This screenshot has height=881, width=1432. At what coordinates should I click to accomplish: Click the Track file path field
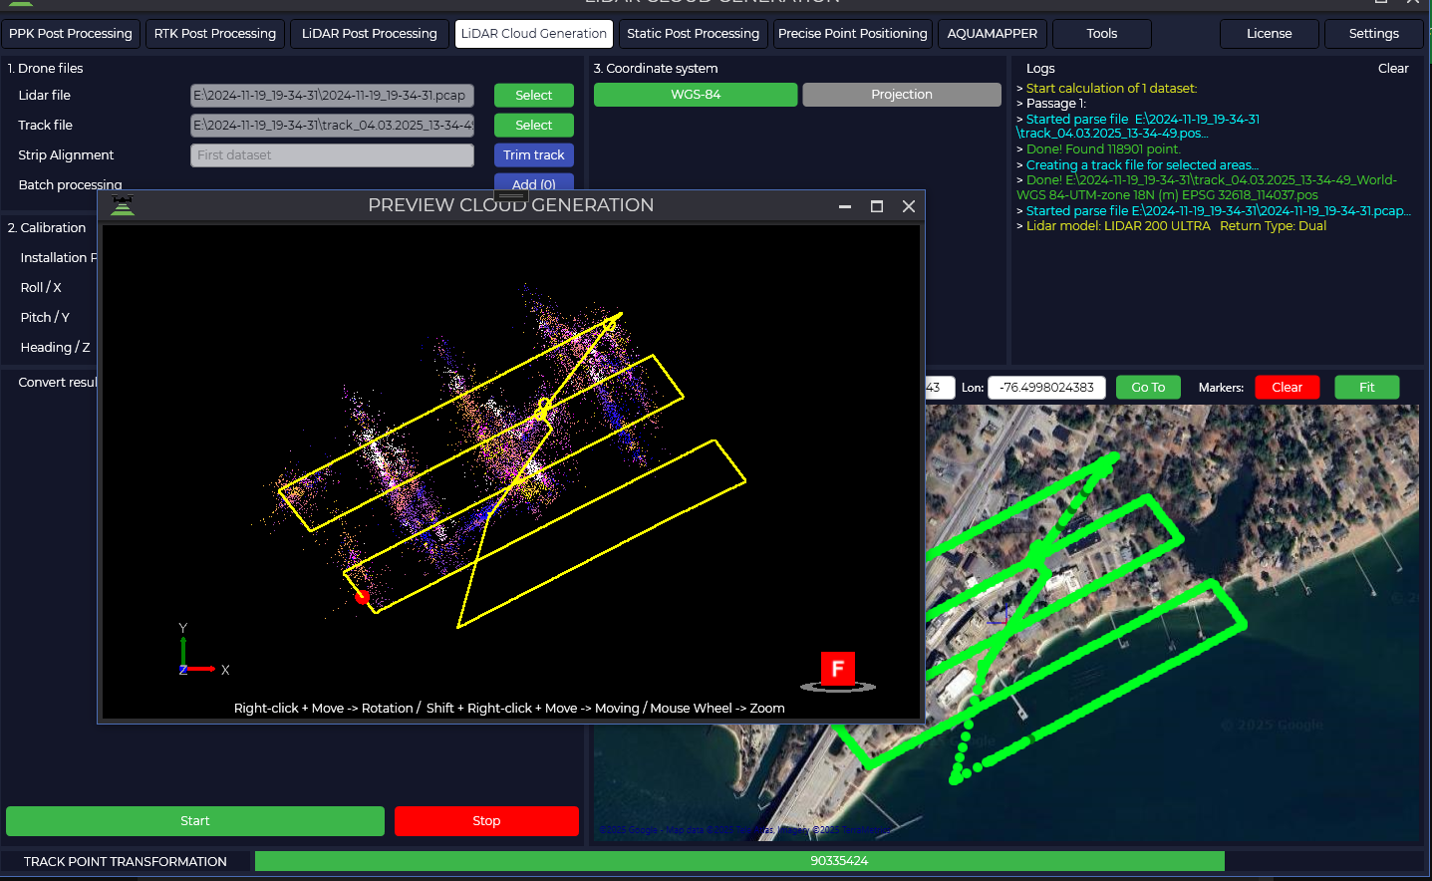click(332, 126)
